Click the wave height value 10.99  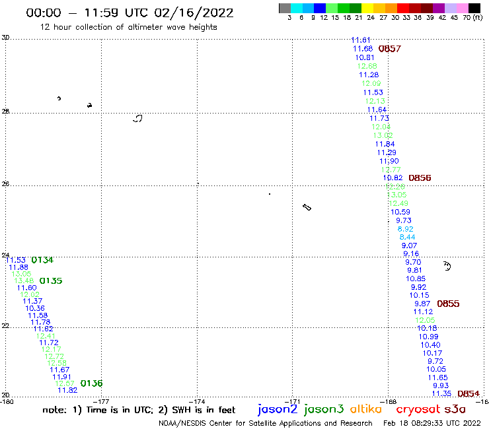point(428,337)
